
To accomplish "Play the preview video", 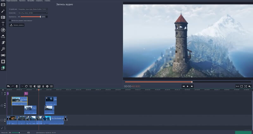I will (x=188, y=86).
